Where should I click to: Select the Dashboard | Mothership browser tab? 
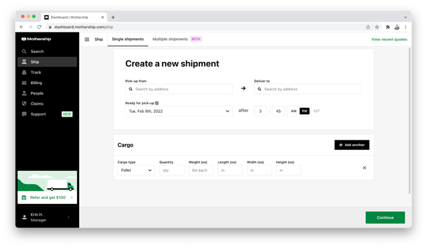pos(74,17)
